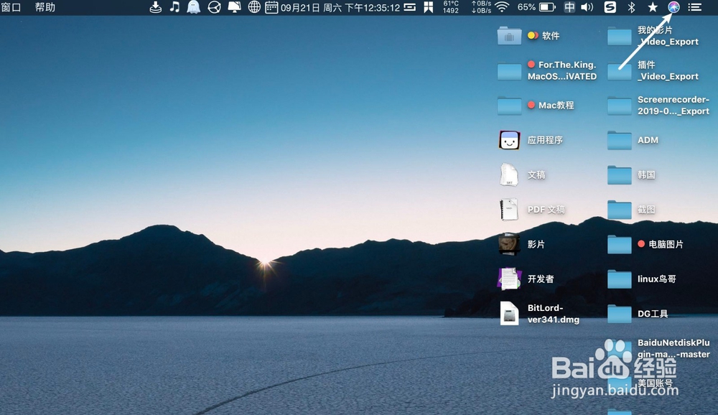The width and height of the screenshot is (718, 415).
Task: Open the 窗口 menu
Action: [x=10, y=7]
